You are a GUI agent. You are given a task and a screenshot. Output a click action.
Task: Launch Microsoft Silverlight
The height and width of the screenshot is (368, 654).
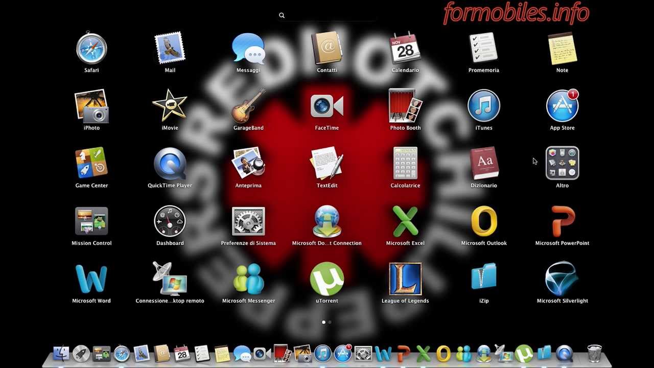pos(562,279)
